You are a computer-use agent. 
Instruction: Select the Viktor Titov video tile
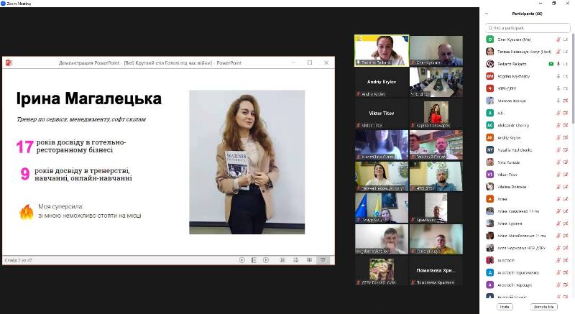(x=382, y=114)
